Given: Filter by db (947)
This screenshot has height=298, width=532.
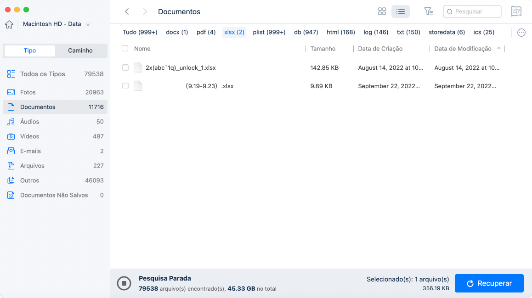Looking at the screenshot, I should pos(306,32).
